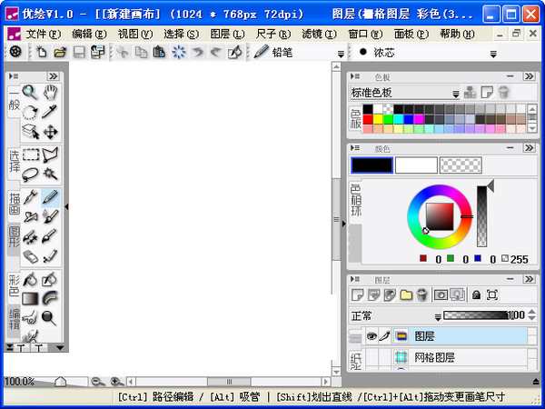The image size is (545, 409).
Task: Choose the rectangular selection tool
Action: tap(30, 155)
